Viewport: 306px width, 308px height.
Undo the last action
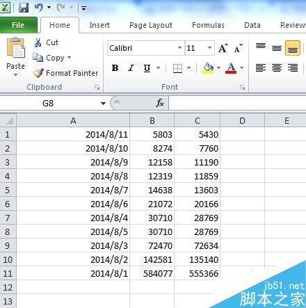click(39, 8)
